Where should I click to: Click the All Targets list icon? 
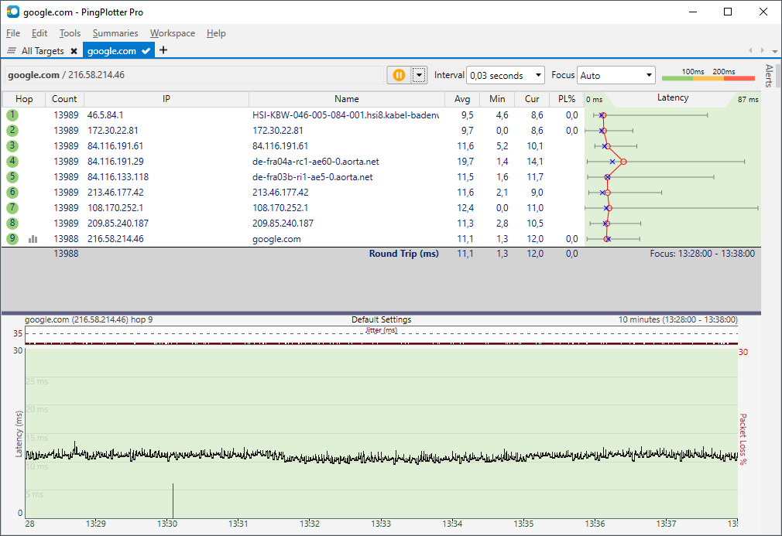point(12,51)
